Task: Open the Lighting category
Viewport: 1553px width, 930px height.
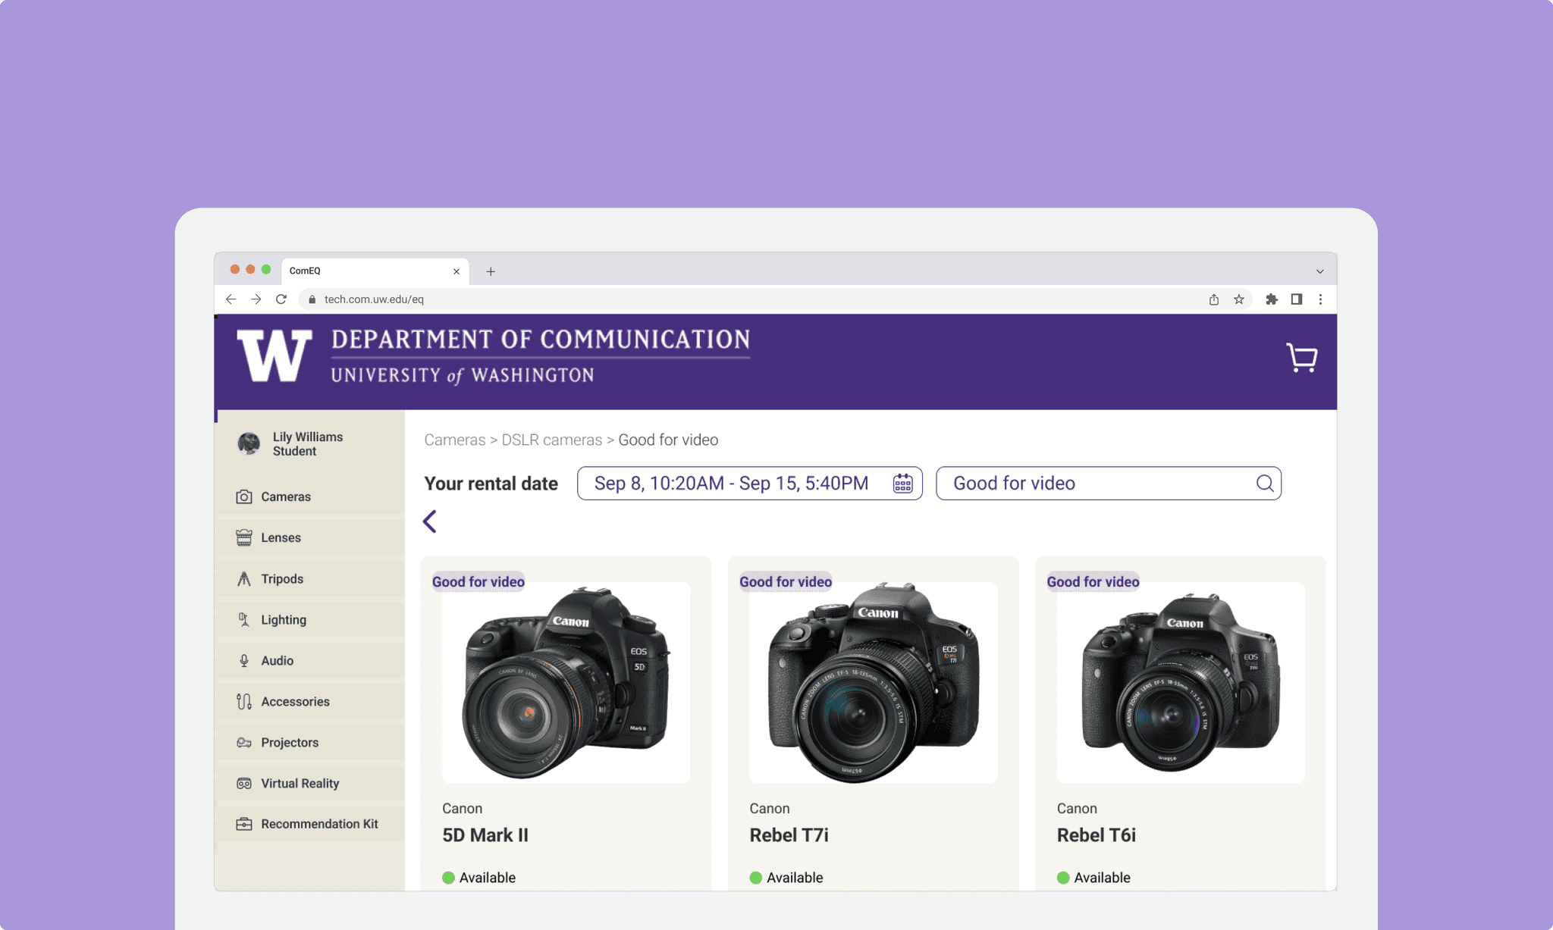Action: pyautogui.click(x=283, y=620)
